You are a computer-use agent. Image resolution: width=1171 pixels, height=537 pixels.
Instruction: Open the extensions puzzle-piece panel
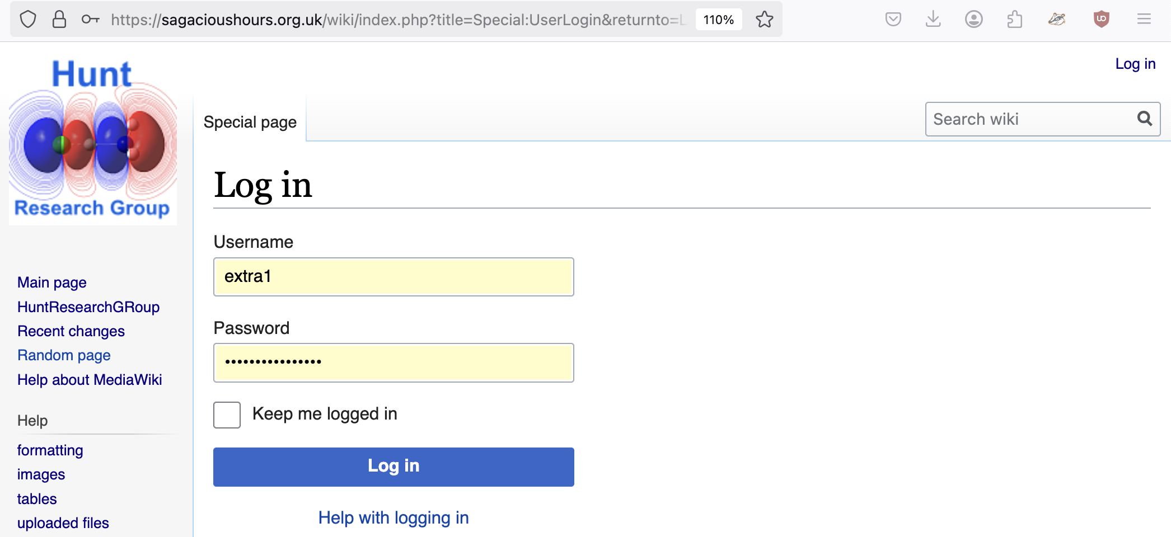(x=1015, y=18)
